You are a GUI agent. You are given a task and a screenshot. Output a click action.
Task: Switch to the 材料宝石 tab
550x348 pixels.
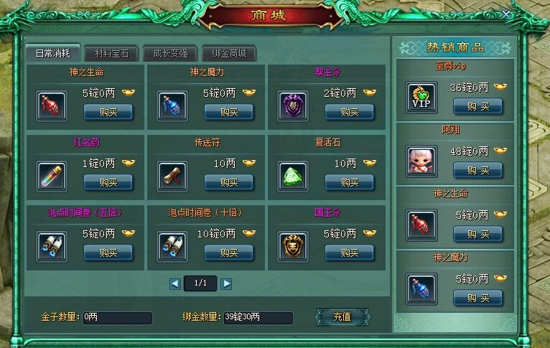(x=112, y=53)
